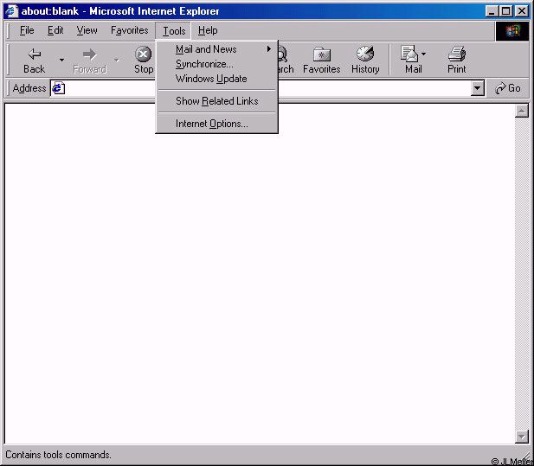Image resolution: width=534 pixels, height=466 pixels.
Task: Click the Forward navigation arrow icon
Action: coord(89,54)
